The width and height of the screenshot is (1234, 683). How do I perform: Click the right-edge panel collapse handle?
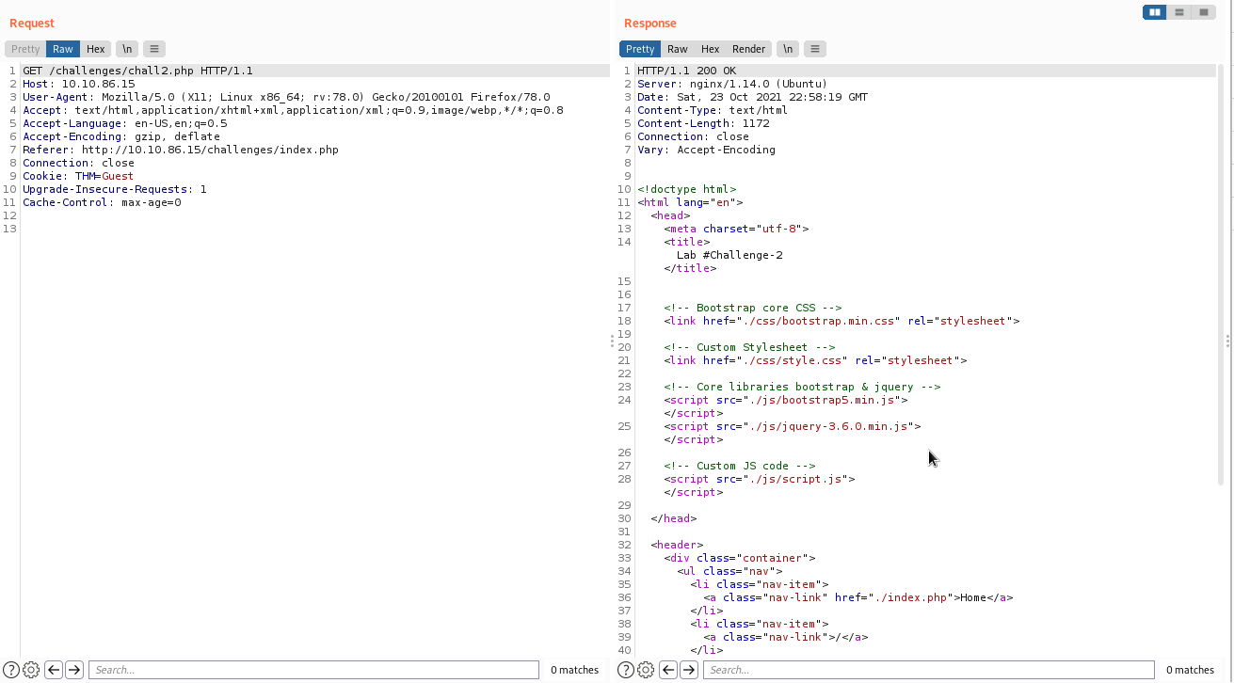[x=1227, y=341]
